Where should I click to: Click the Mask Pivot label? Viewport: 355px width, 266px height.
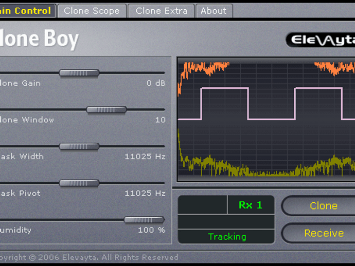point(20,193)
